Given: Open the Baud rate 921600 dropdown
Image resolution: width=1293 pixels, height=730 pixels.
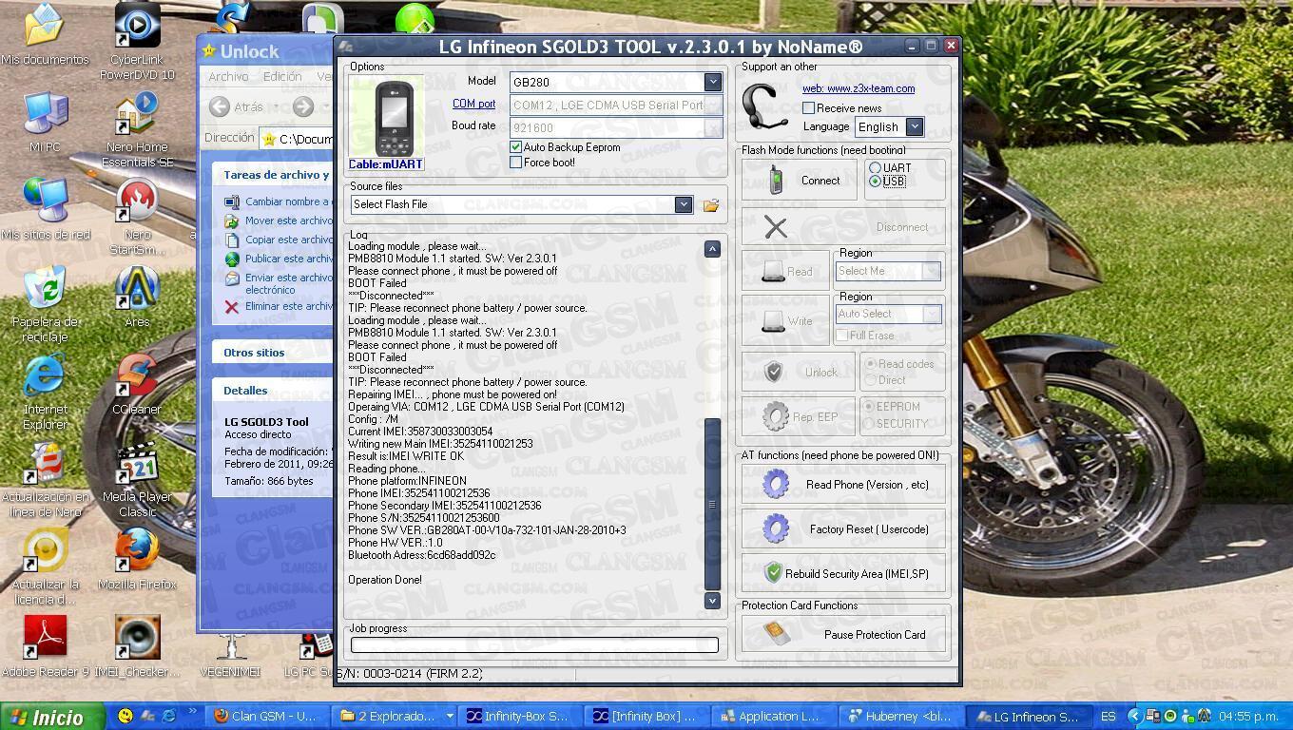Looking at the screenshot, I should [713, 127].
